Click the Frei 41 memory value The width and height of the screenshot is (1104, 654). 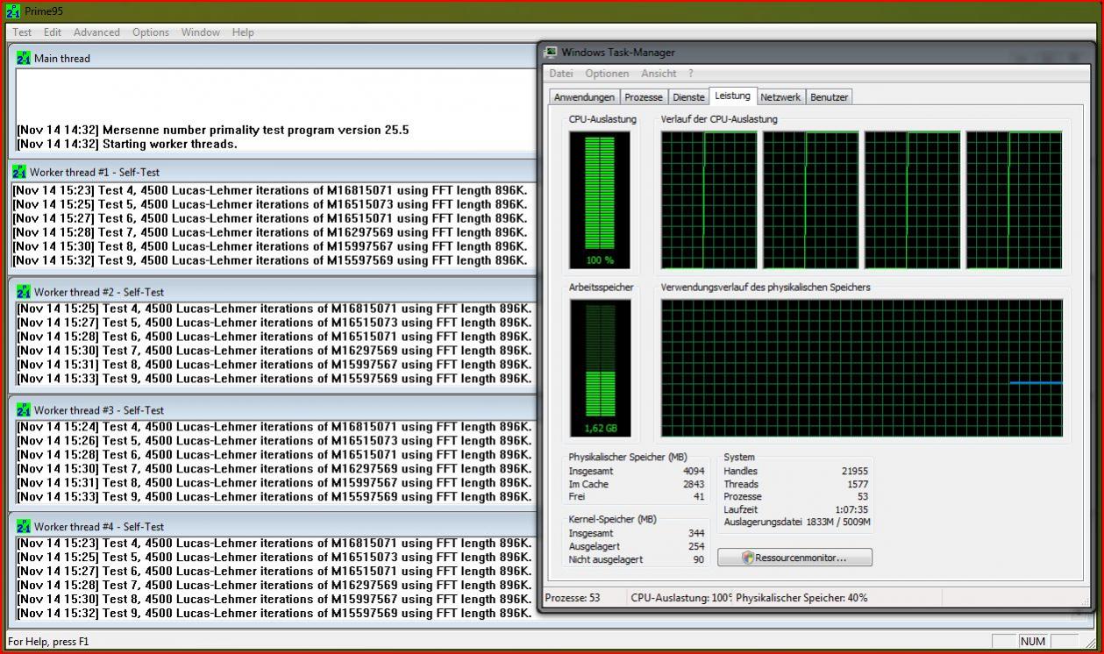point(699,496)
